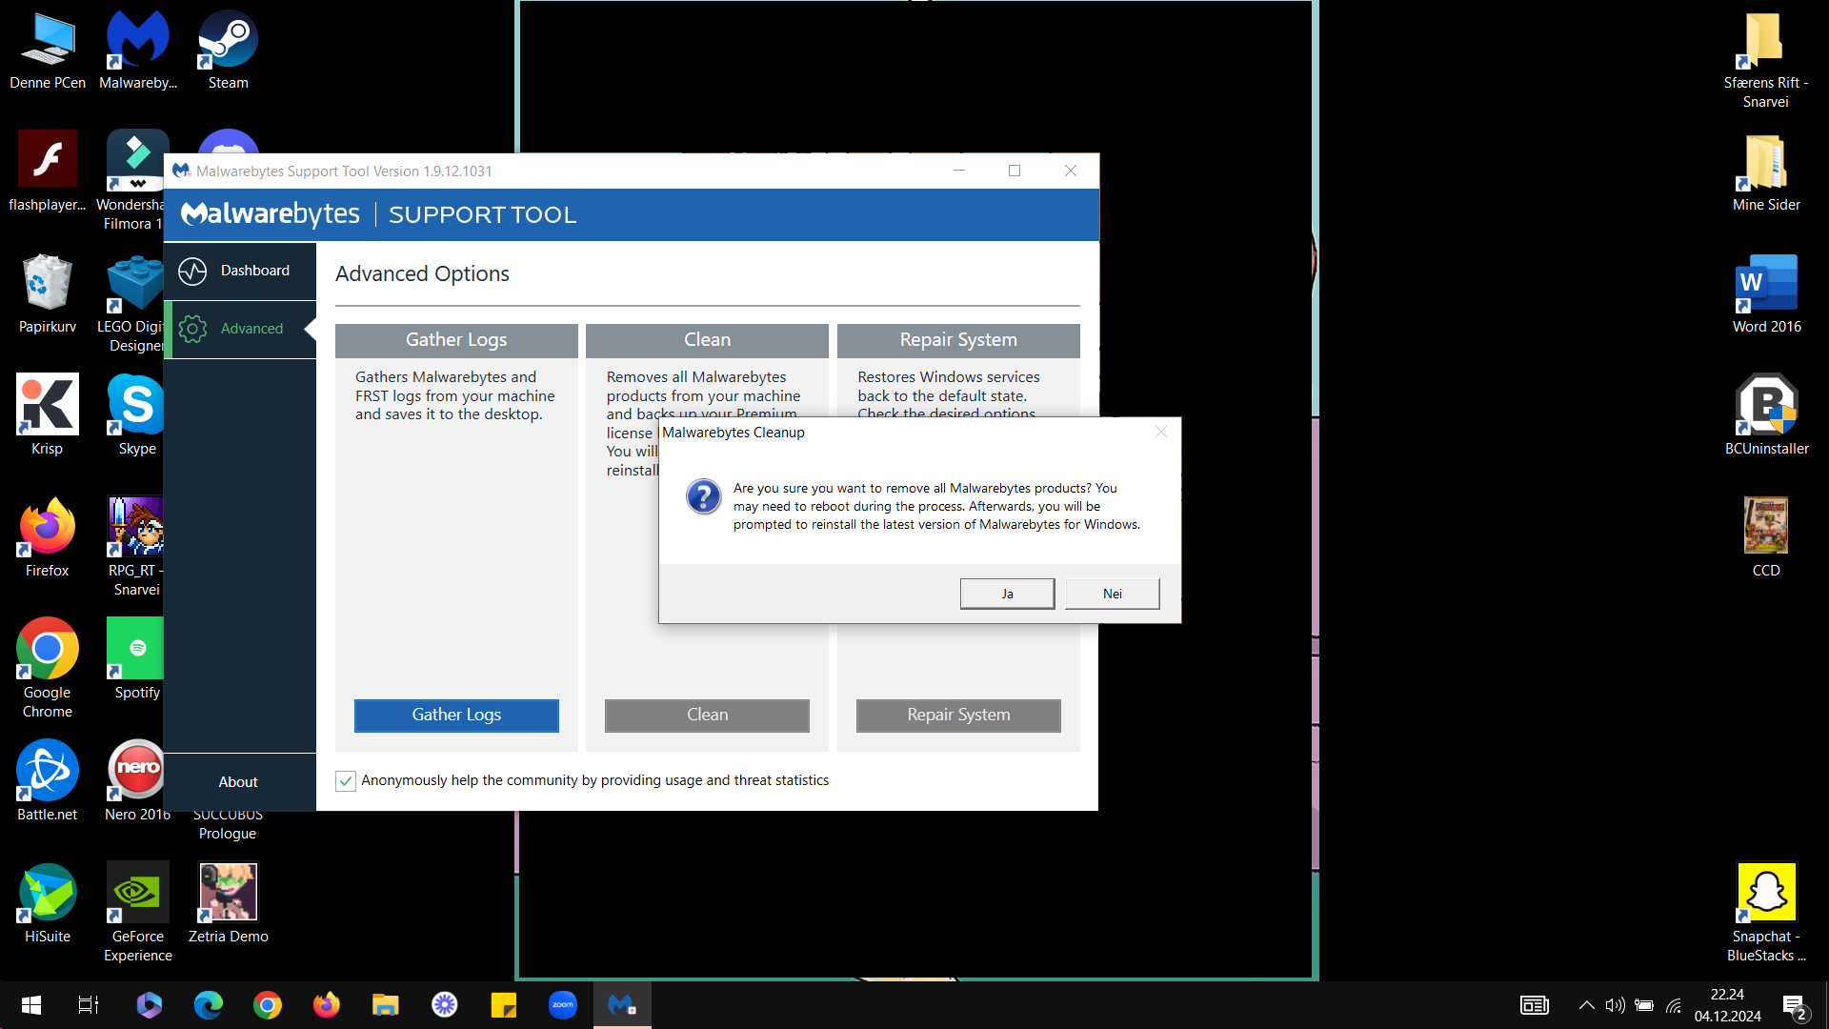Confirm removal by clicking Ja
Viewport: 1829px width, 1029px height.
[x=1007, y=594]
